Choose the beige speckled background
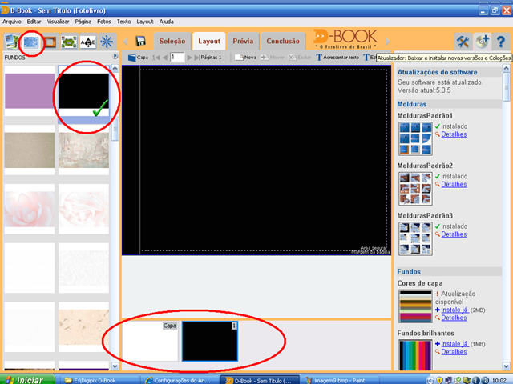This screenshot has height=384, width=513. (30, 150)
